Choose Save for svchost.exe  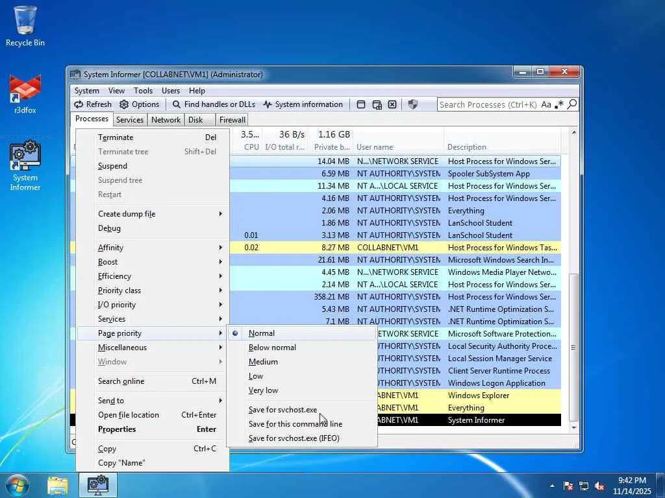coord(301,410)
